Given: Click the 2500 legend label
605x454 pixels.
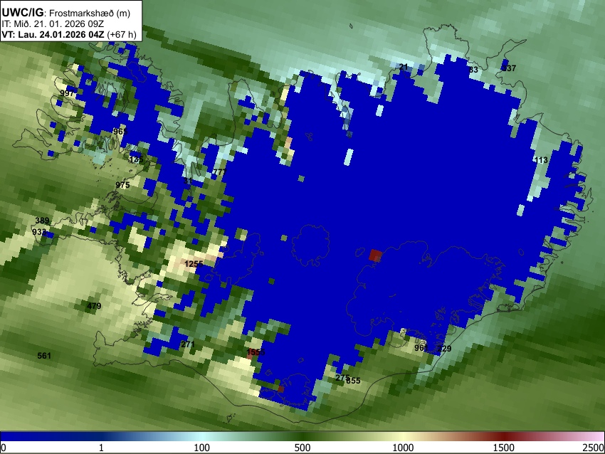Looking at the screenshot, I should 594,448.
